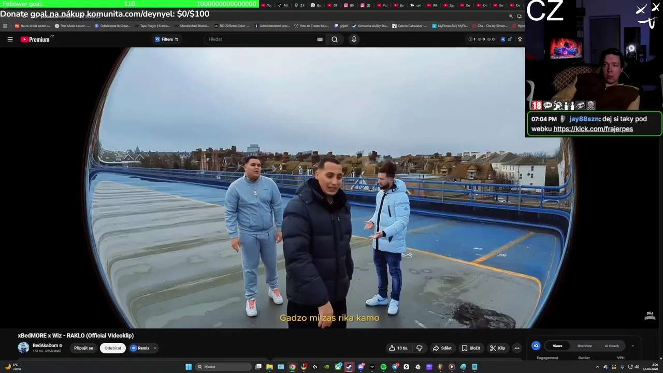Screen dimensions: 663x373
Task: Open bookmark 'RC-20 Retro Color'
Action: pos(232,25)
